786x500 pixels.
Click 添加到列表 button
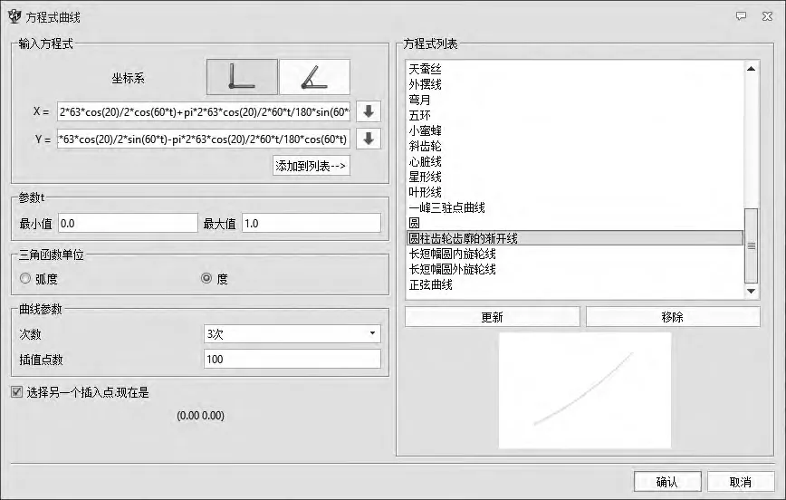tap(312, 166)
